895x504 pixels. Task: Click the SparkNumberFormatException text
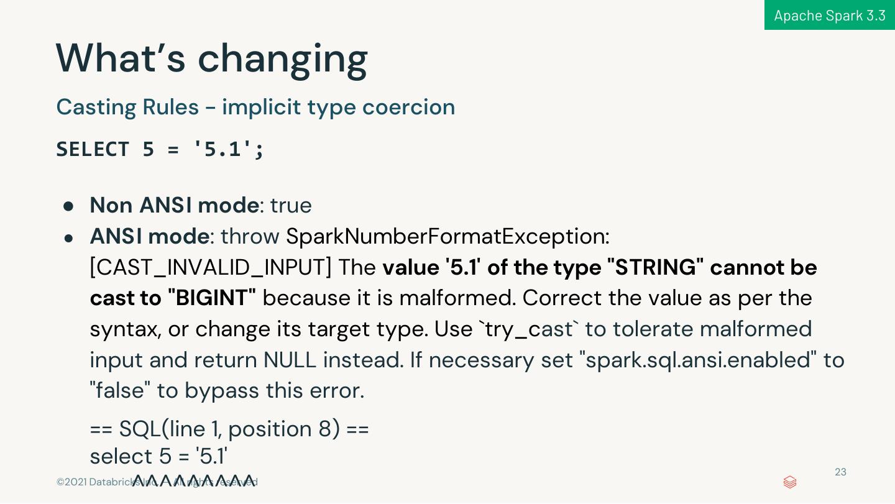tap(447, 236)
